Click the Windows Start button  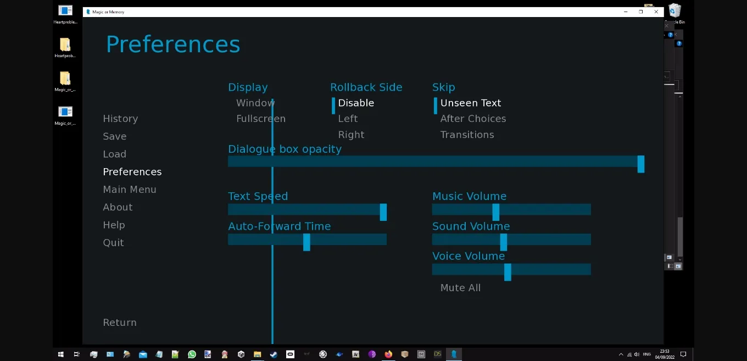[60, 354]
